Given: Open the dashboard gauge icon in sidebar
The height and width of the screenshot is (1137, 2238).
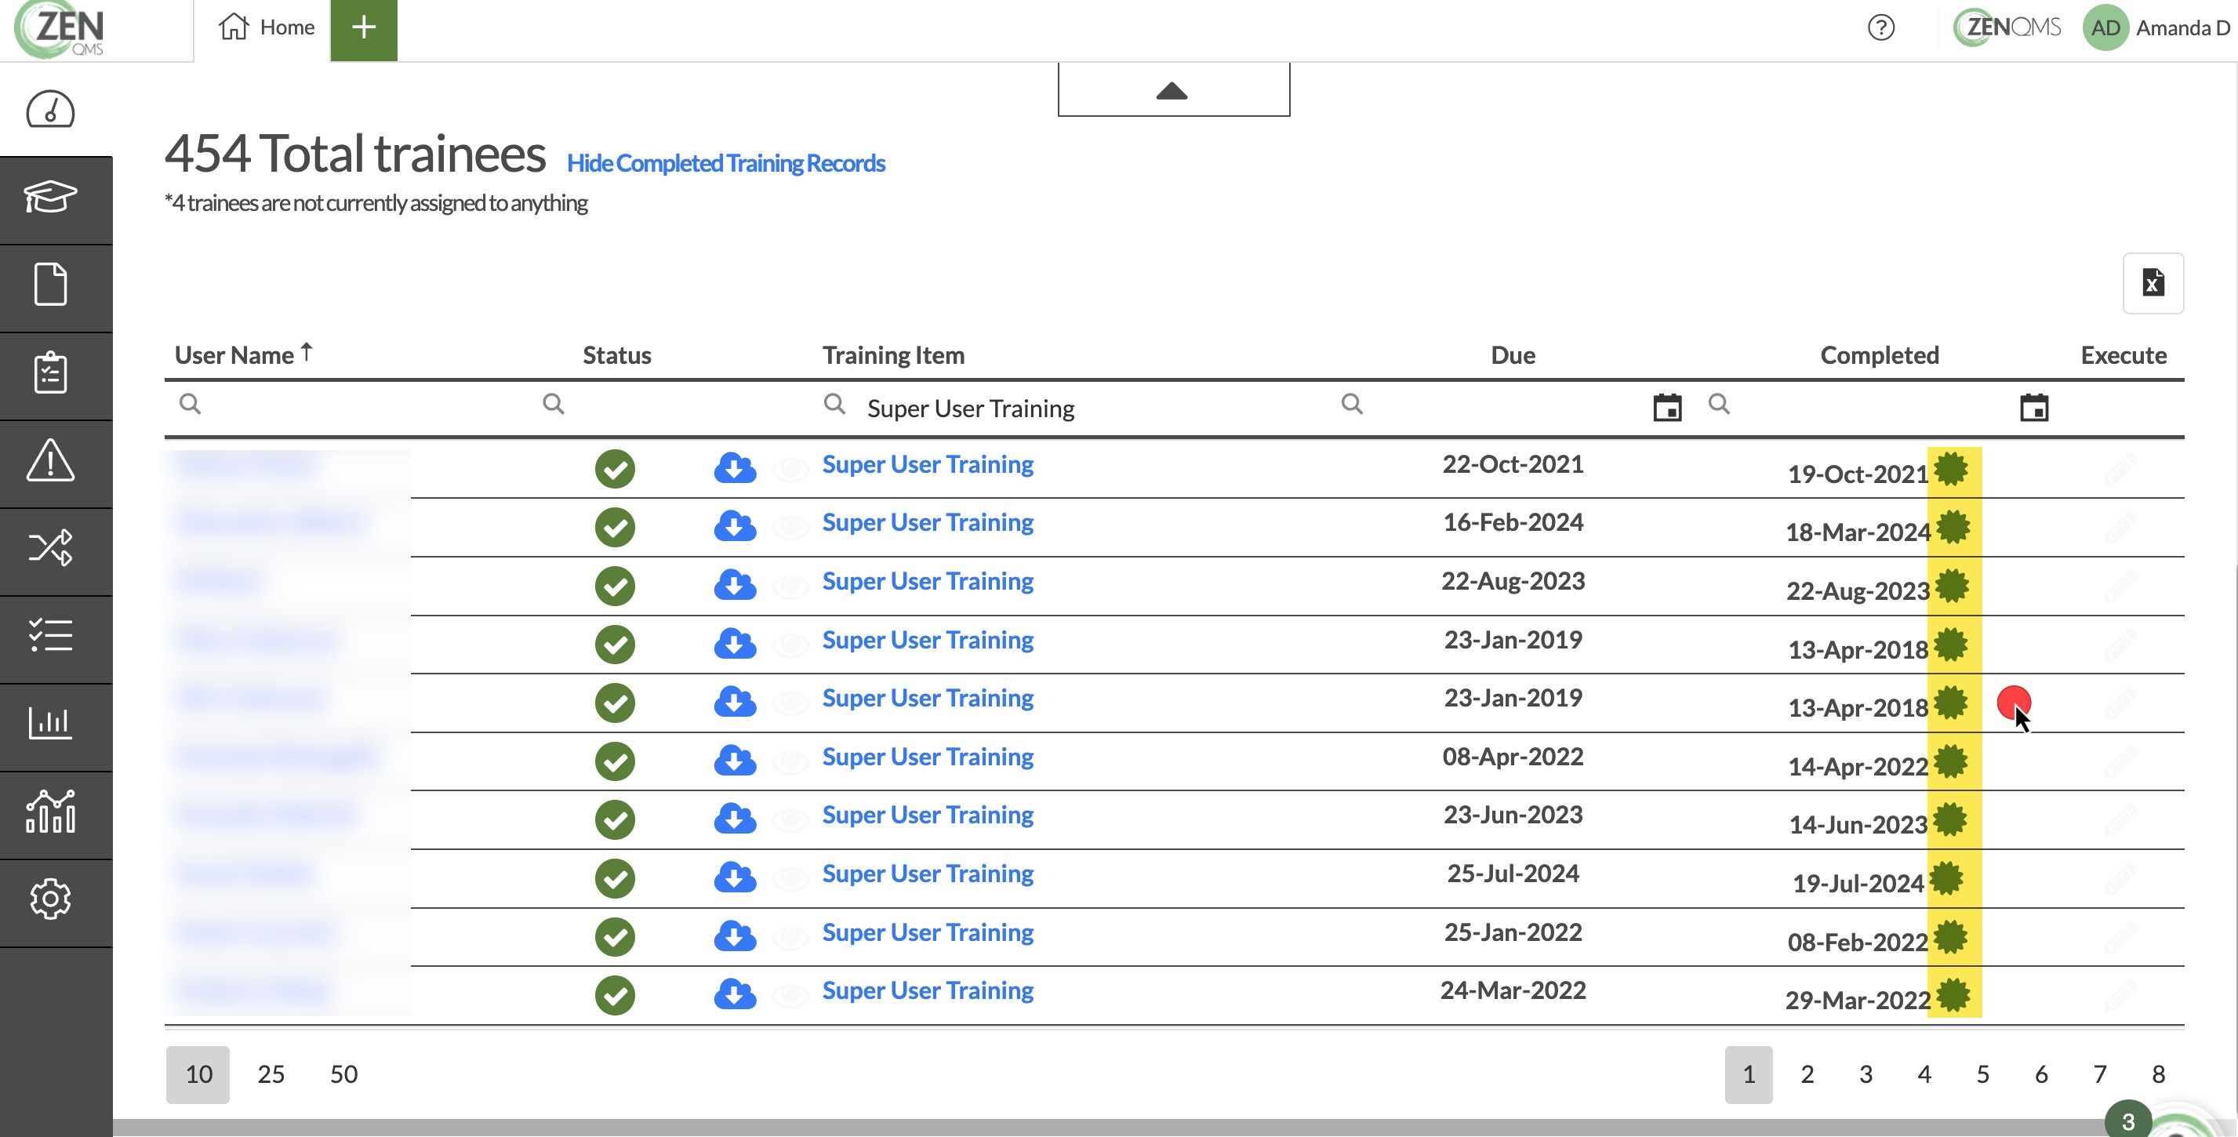Looking at the screenshot, I should [x=50, y=111].
